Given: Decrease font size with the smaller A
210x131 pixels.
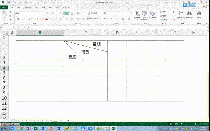Looking at the screenshot, I should [52, 13].
